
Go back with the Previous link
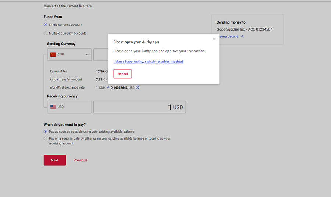[80, 160]
